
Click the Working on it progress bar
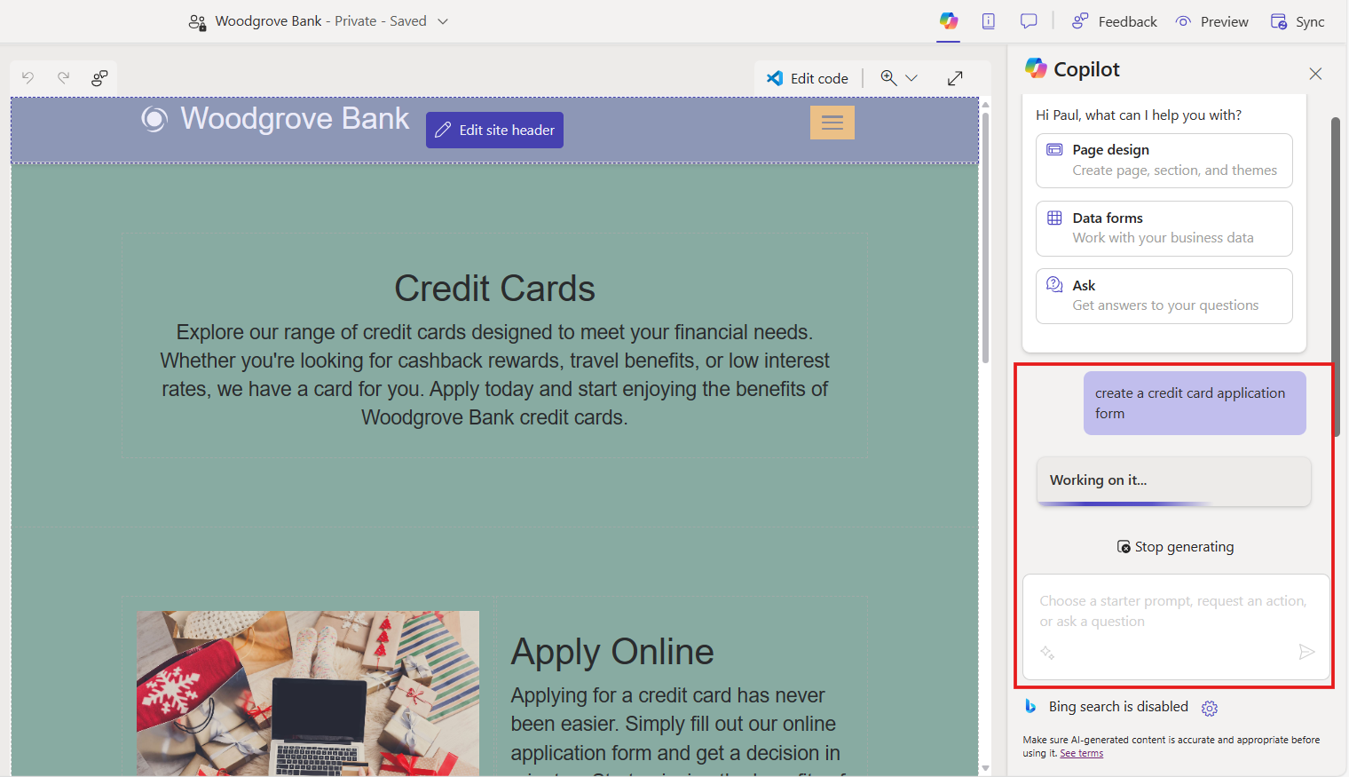1173,480
